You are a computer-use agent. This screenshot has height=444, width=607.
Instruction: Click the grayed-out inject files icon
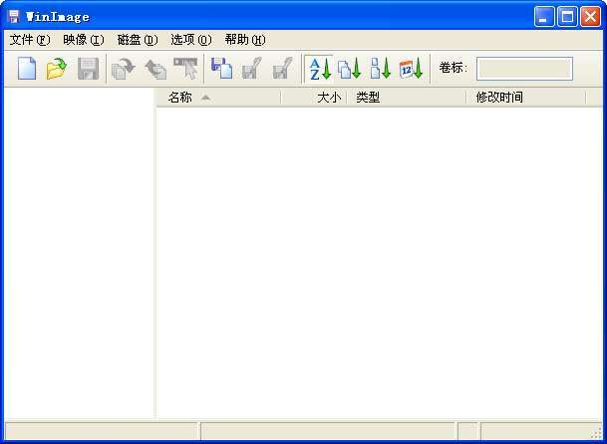click(124, 69)
